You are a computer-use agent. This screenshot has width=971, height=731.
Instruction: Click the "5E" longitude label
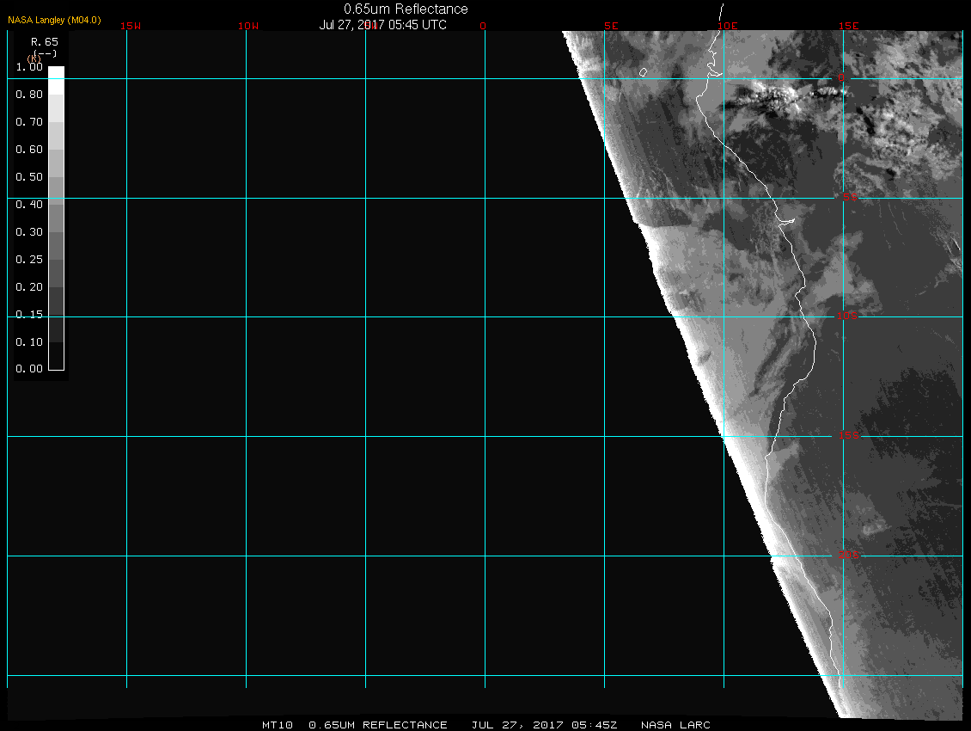[611, 26]
